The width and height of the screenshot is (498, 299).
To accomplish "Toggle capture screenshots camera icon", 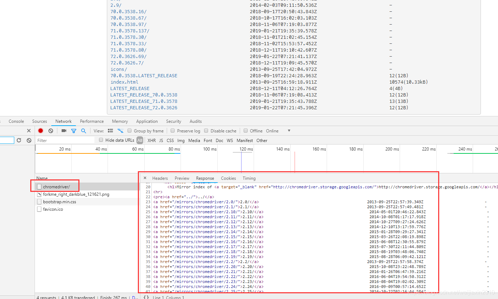I will [64, 131].
